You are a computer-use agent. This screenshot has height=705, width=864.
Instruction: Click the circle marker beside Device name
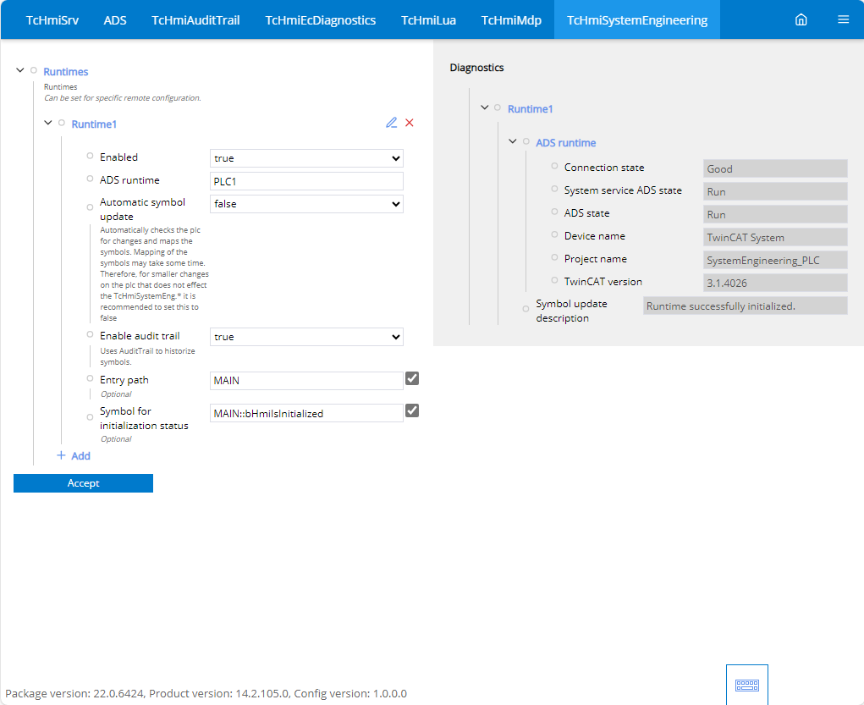[x=554, y=234]
